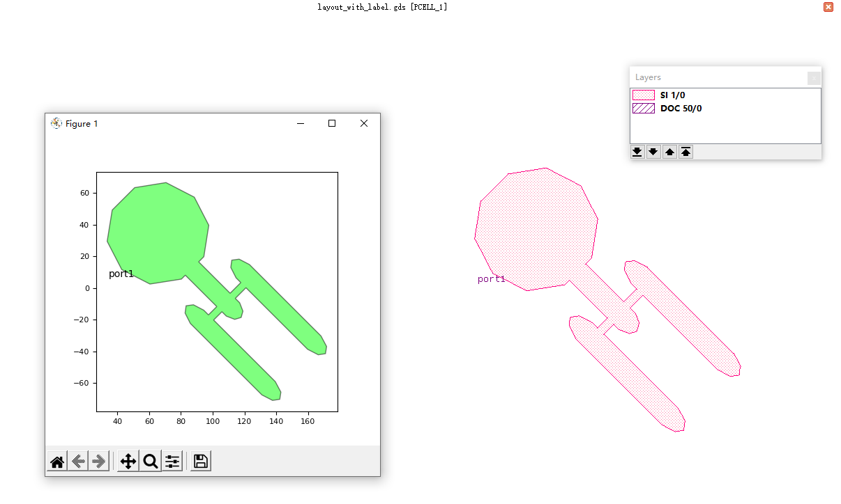Move selected layer to top in Layers panel

pyautogui.click(x=686, y=152)
